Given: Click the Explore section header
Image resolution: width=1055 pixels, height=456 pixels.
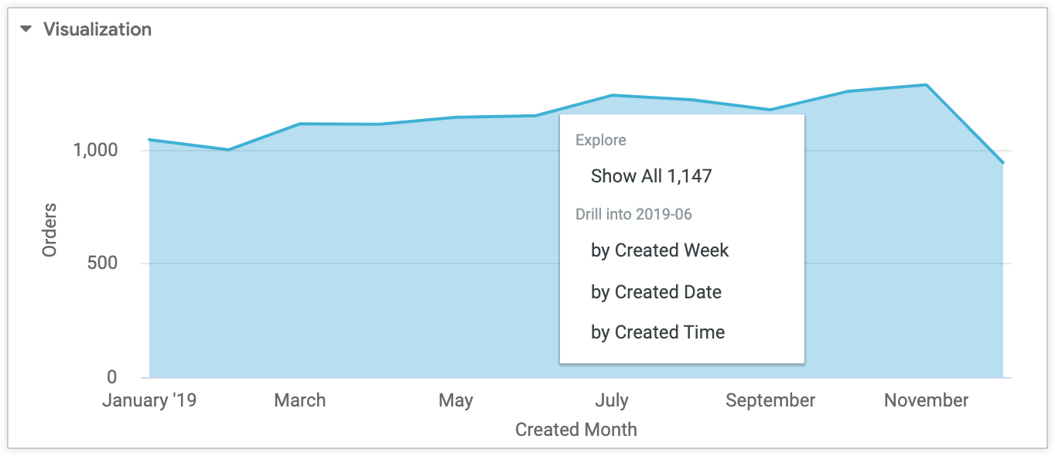Looking at the screenshot, I should [599, 140].
